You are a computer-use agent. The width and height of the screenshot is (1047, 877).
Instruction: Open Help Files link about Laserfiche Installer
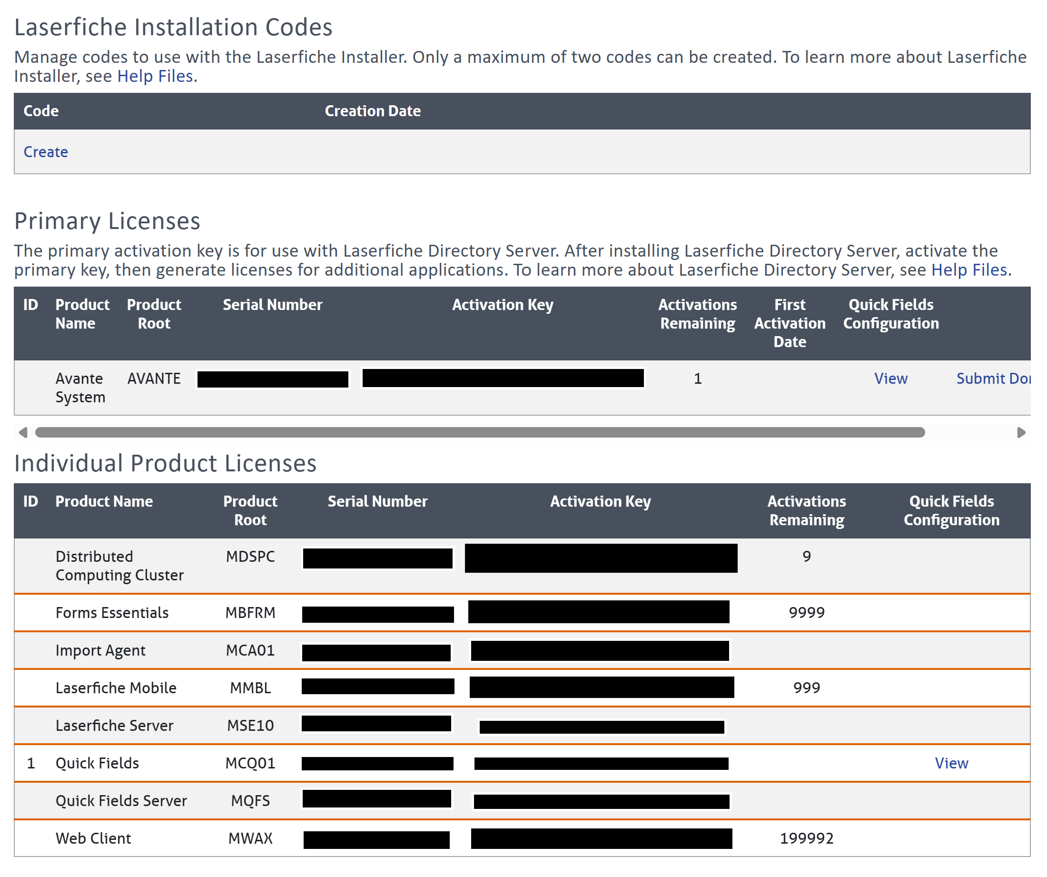[x=155, y=76]
